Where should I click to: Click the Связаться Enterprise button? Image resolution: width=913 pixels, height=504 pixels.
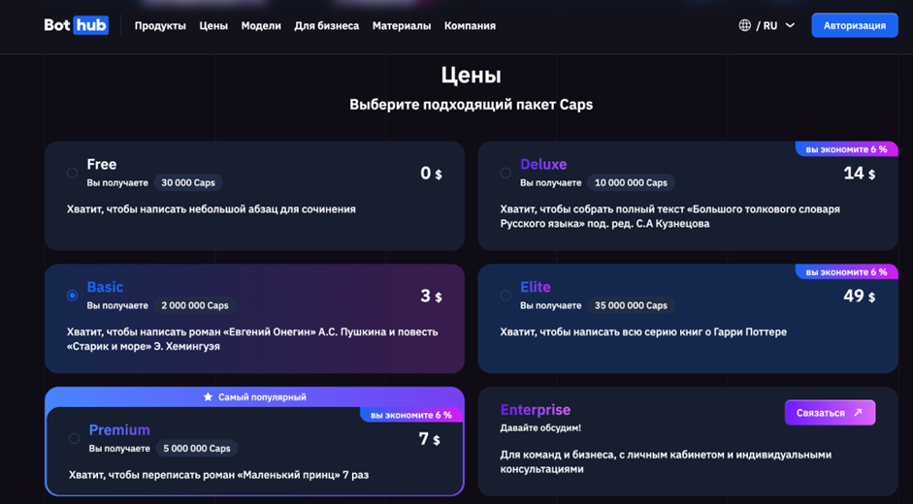(830, 413)
